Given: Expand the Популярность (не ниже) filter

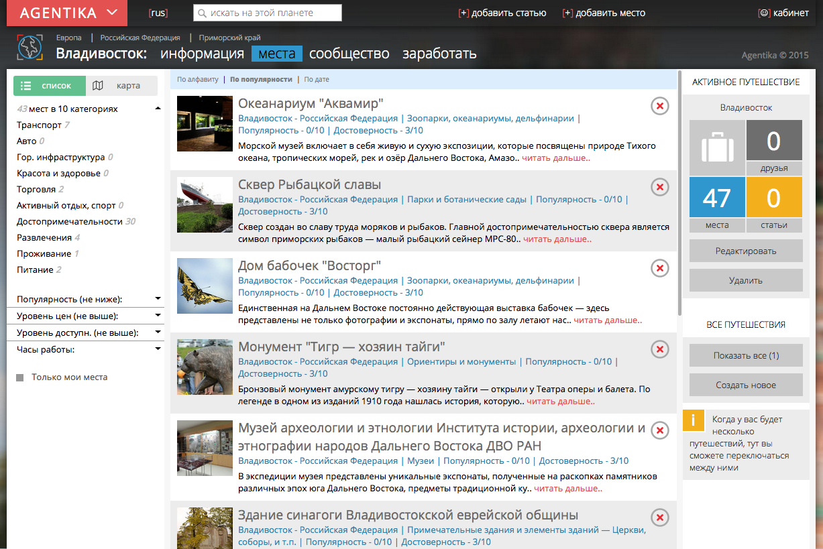Looking at the screenshot, I should pyautogui.click(x=158, y=299).
